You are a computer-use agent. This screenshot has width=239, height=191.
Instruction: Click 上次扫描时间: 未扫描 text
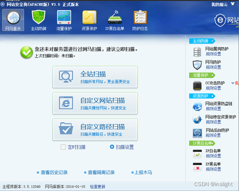click(x=55, y=56)
